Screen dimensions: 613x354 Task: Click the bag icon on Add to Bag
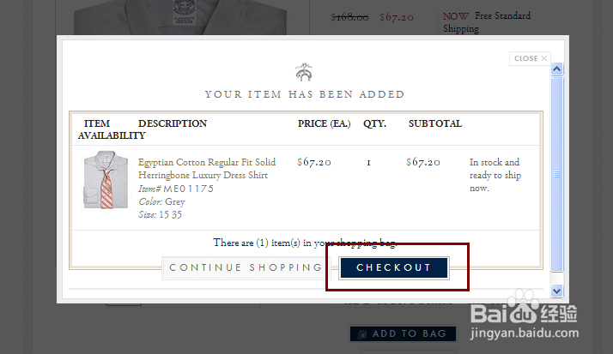(362, 333)
